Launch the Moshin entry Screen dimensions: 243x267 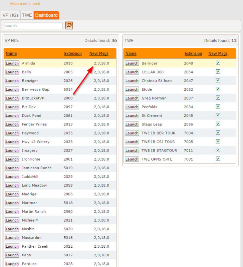click(x=12, y=229)
